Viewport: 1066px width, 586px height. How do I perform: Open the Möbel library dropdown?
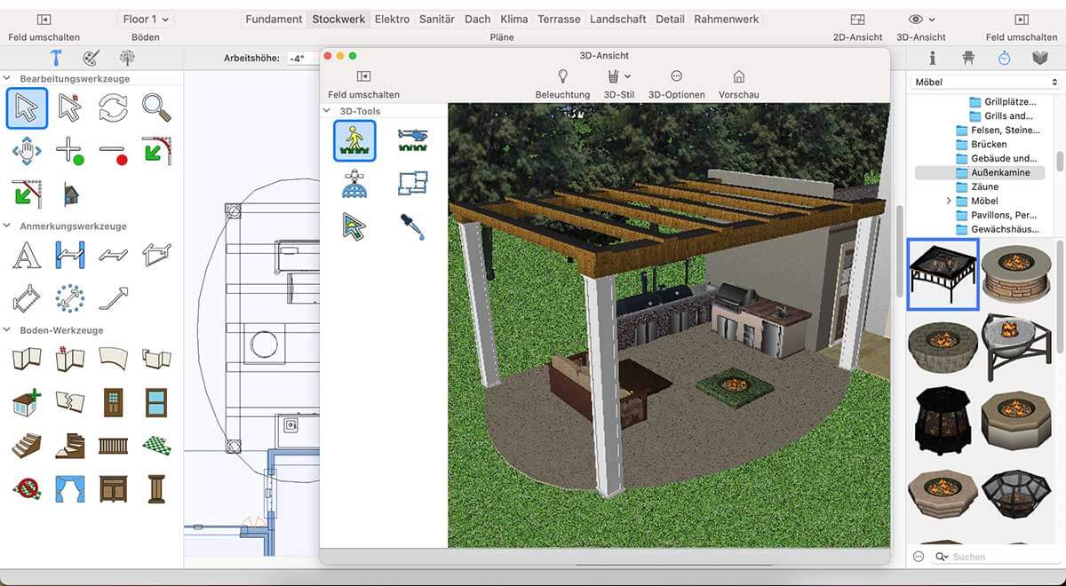(x=986, y=83)
